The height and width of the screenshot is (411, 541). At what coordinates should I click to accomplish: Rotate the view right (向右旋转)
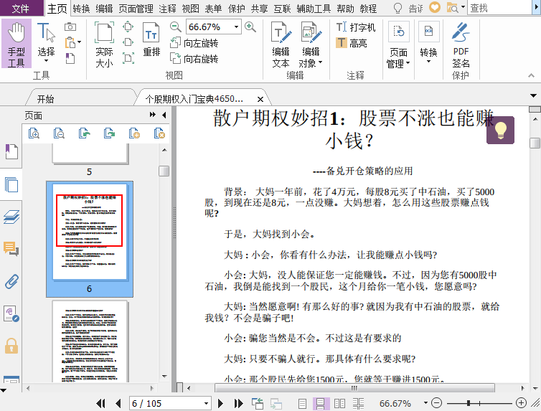[194, 58]
